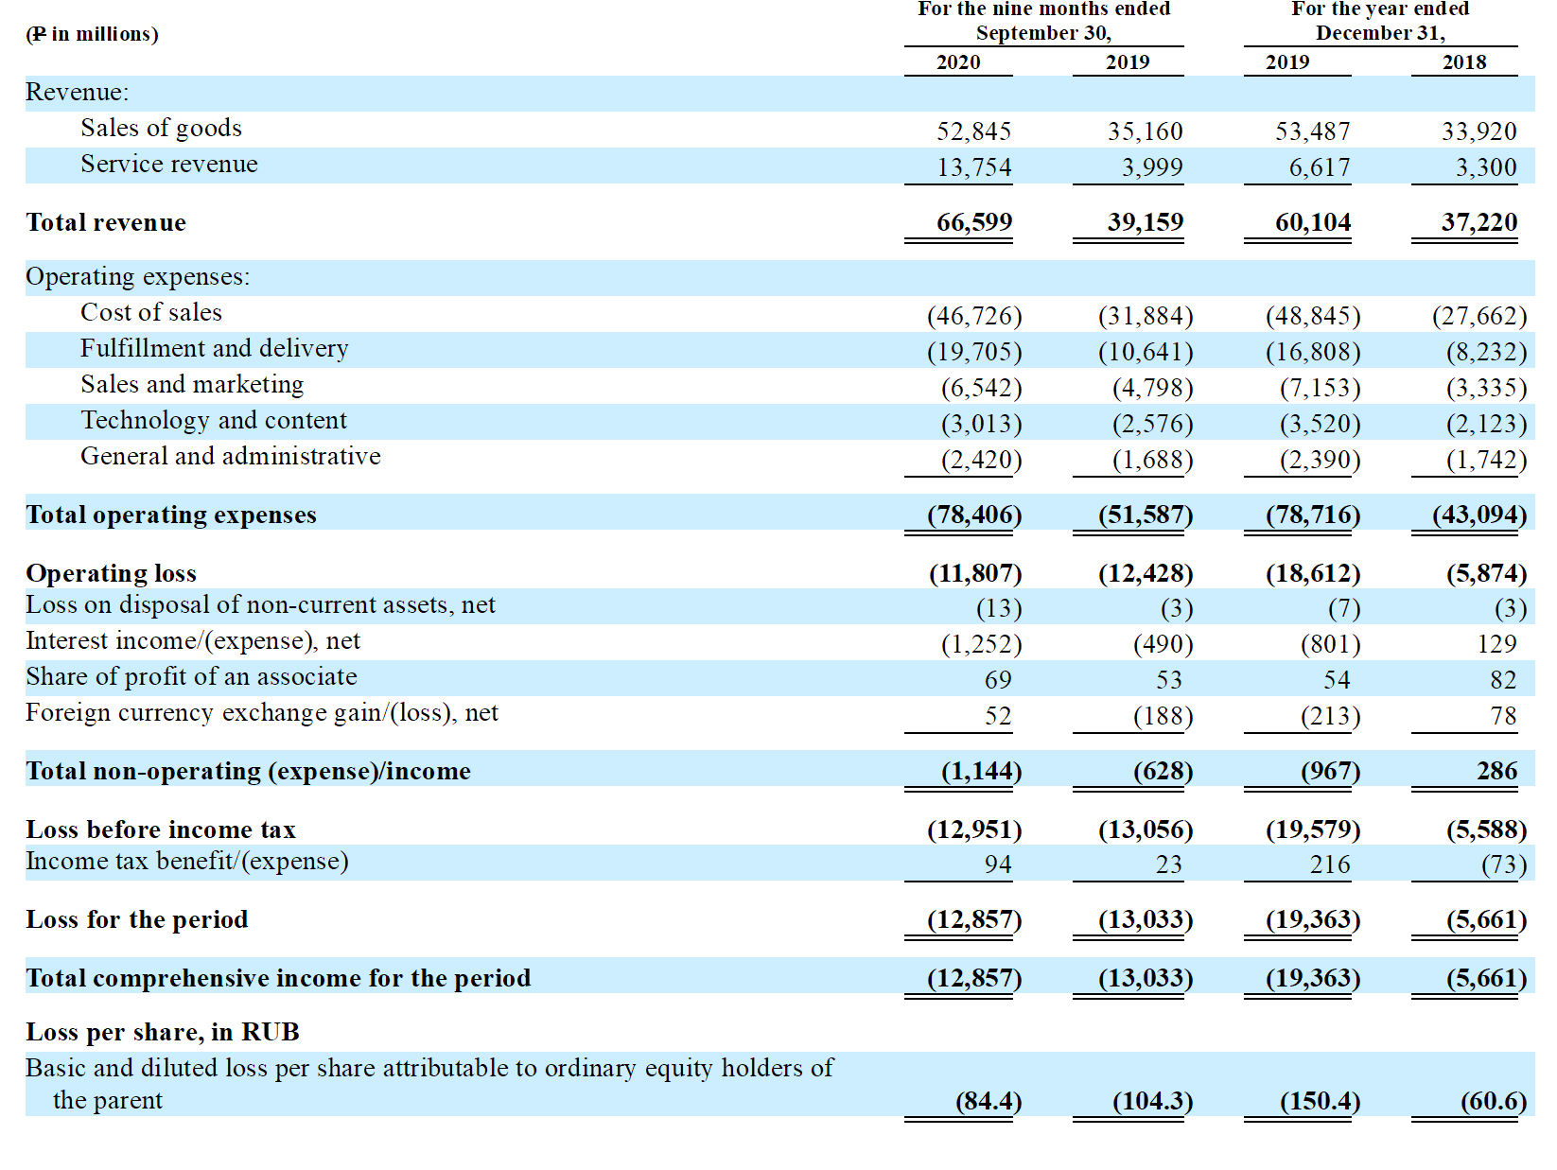Click the 'Loss before income tax' label
1557x1170 pixels.
(x=161, y=830)
